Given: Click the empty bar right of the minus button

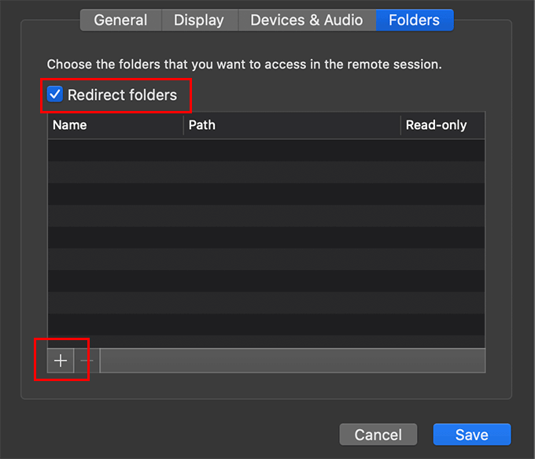Looking at the screenshot, I should [x=292, y=361].
